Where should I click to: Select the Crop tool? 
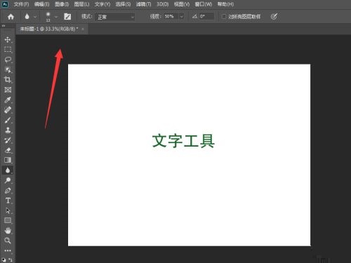point(8,79)
